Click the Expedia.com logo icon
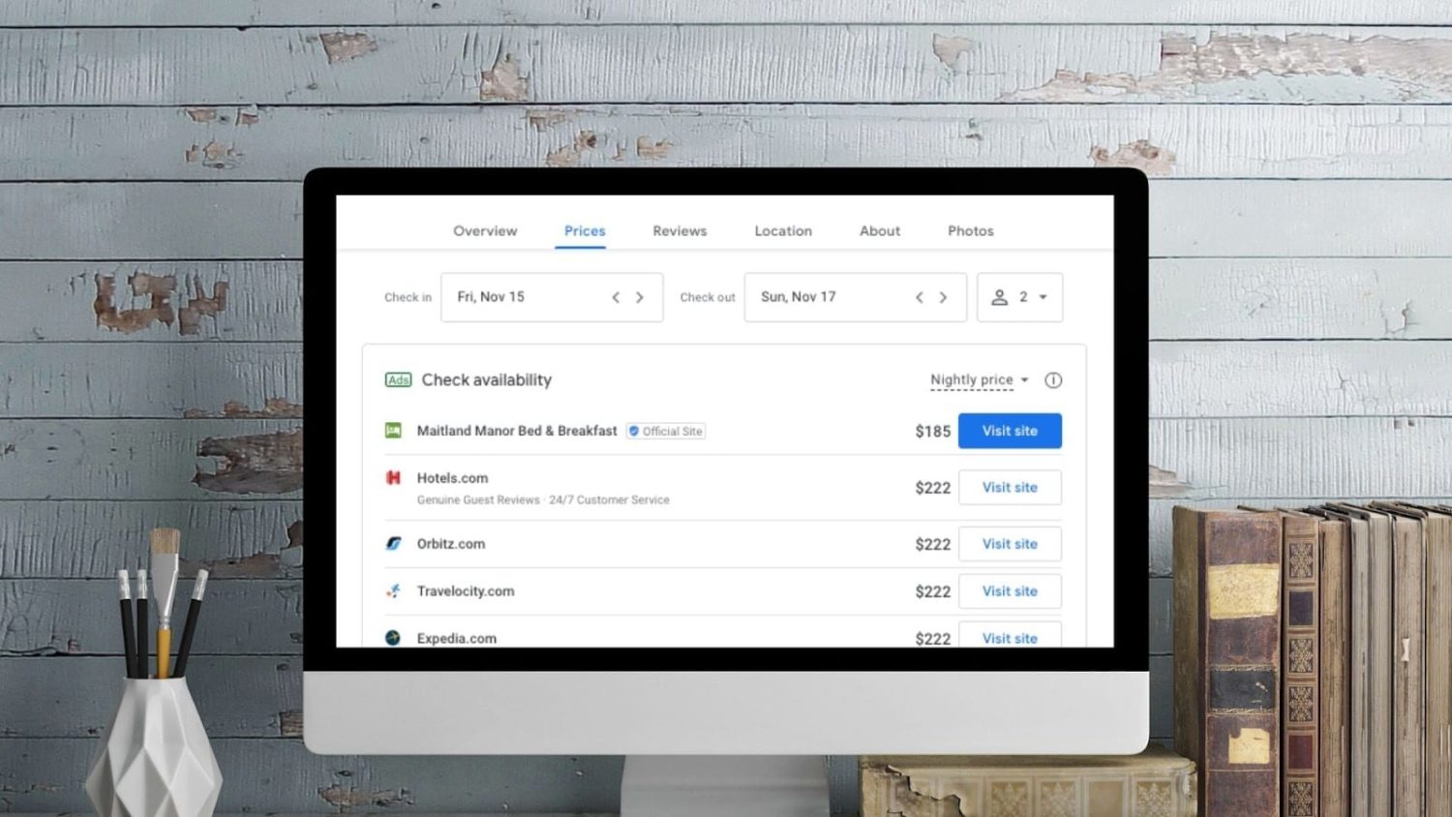 pyautogui.click(x=393, y=638)
